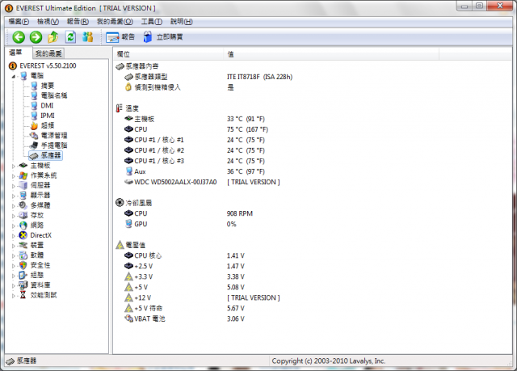The width and height of the screenshot is (517, 371).
Task: Select 摘要 in the tree
Action: 48,86
